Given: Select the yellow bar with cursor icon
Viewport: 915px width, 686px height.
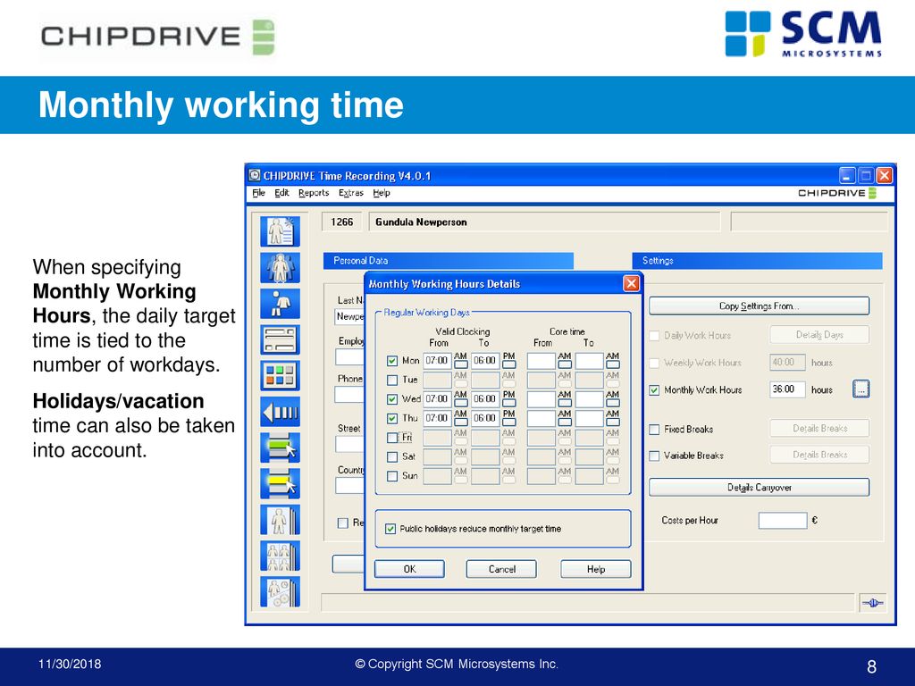Looking at the screenshot, I should (x=280, y=483).
